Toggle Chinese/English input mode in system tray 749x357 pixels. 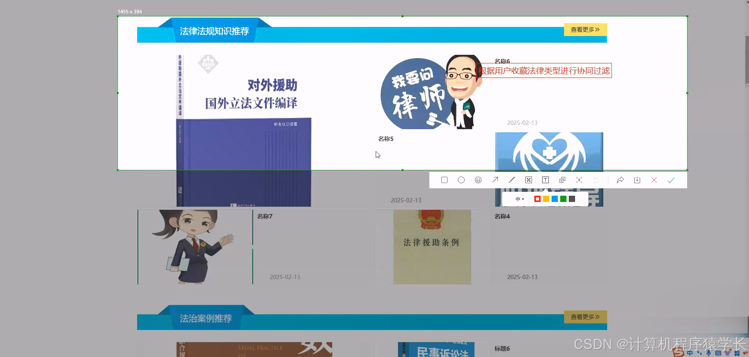point(690,354)
